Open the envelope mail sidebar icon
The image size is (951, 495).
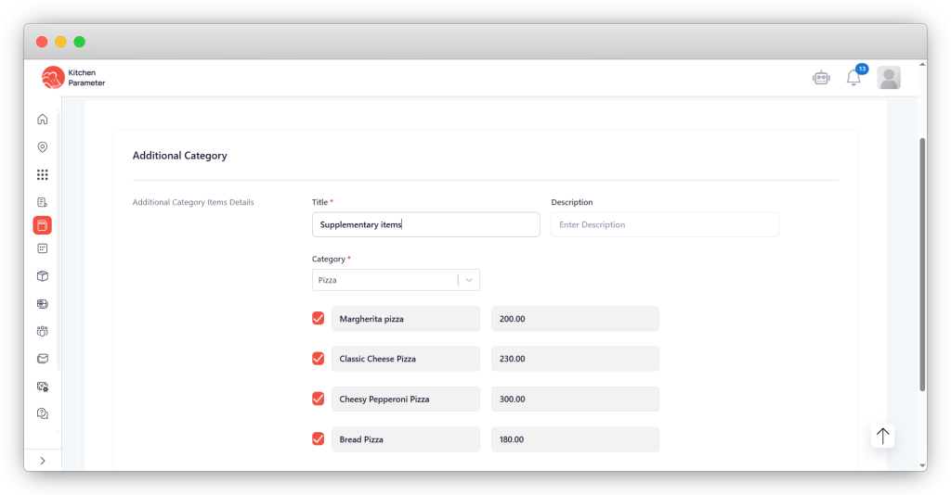(42, 359)
